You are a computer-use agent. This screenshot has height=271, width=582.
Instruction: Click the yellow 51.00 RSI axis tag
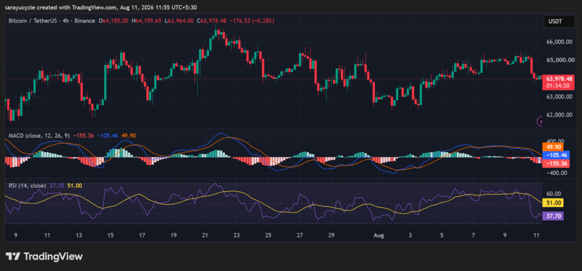coord(553,203)
